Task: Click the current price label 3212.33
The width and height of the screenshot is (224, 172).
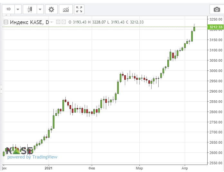Action: tap(216, 27)
